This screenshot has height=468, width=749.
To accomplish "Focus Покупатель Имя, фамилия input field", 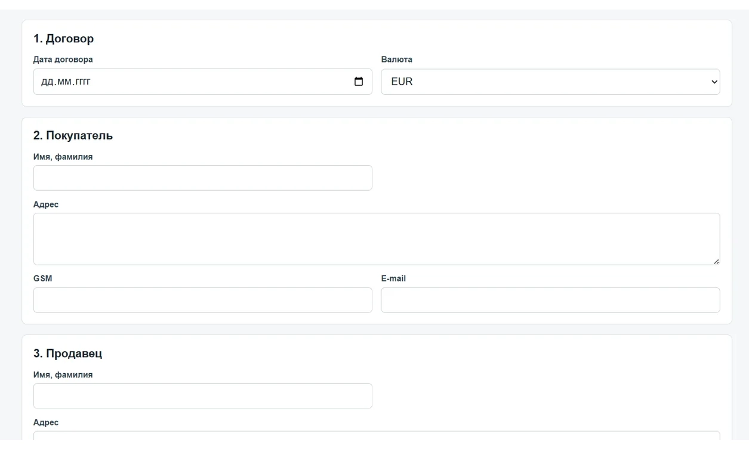I will click(203, 178).
